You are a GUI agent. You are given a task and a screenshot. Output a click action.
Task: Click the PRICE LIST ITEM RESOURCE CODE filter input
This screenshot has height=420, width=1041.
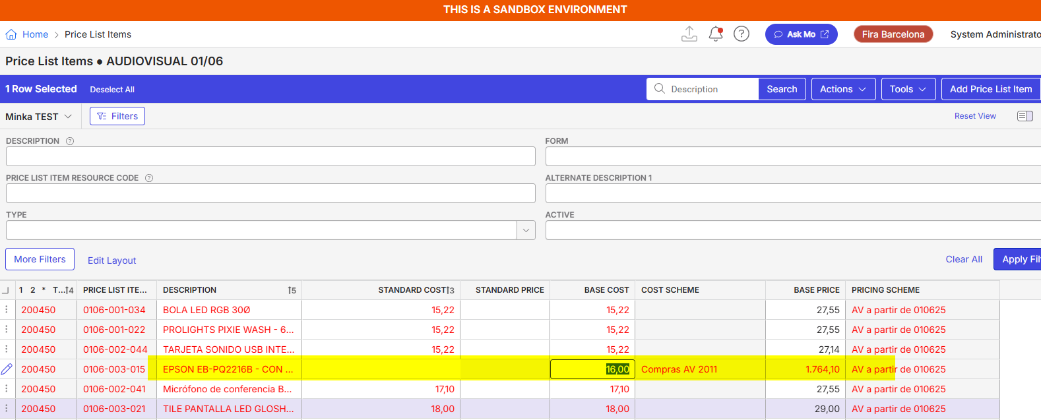pos(270,193)
